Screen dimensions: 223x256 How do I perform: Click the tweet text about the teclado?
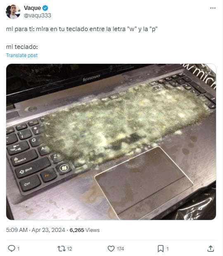(82, 29)
